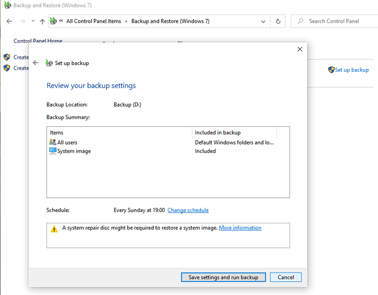The image size is (378, 295).
Task: Click the title bar Backup and Restore icon
Action: [8, 5]
